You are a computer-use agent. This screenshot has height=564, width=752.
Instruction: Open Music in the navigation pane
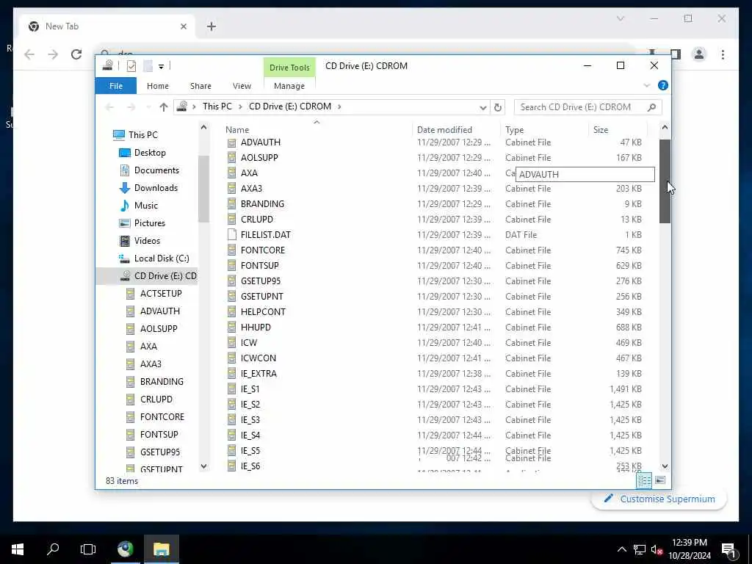tap(146, 206)
